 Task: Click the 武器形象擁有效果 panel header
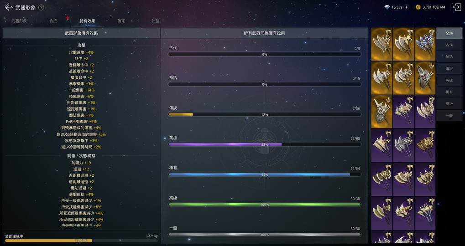click(81, 33)
